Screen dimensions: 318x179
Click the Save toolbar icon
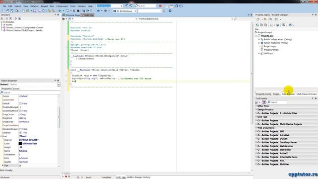pos(35,11)
